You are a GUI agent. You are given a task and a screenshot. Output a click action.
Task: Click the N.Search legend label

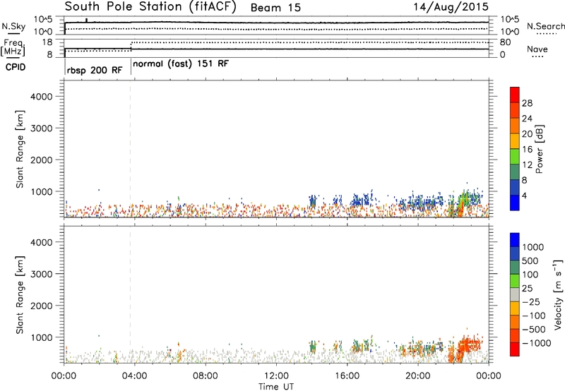(x=545, y=26)
